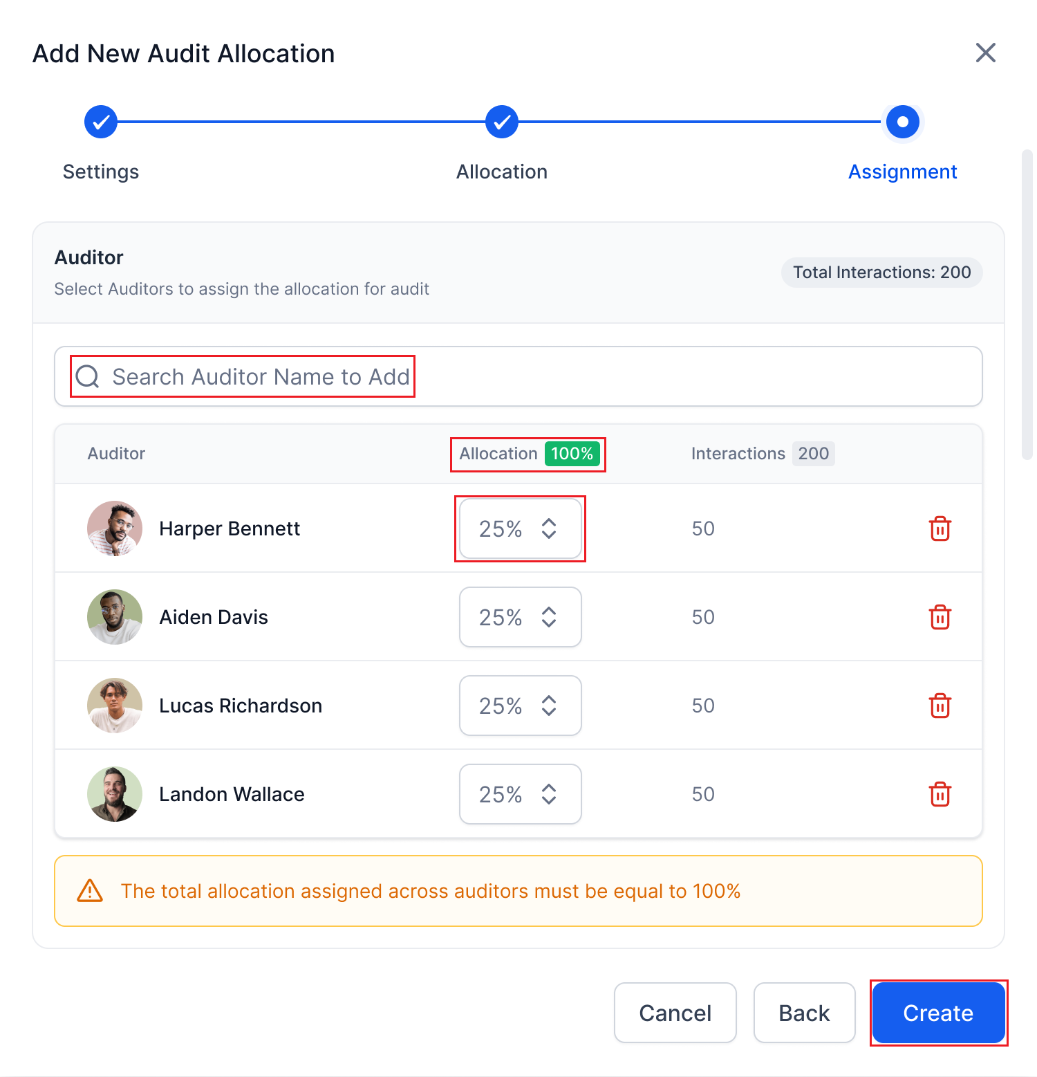Click the warning triangle icon
This screenshot has height=1077, width=1037.
coord(90,891)
